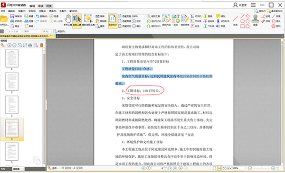Toggle the Actual Size view mode
Image resolution: width=285 pixels, height=173 pixels.
point(113,21)
